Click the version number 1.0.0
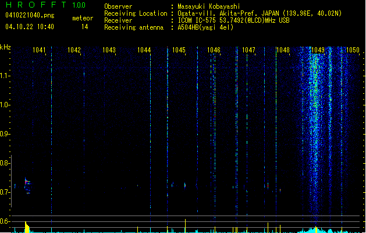The width and height of the screenshot is (366, 233). pos(79,5)
